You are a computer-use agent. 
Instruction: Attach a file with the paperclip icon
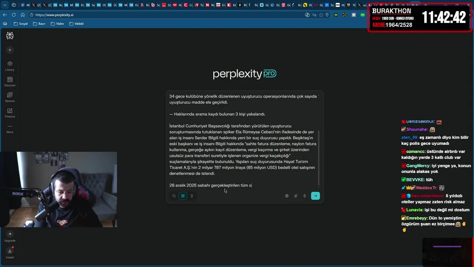pos(296,196)
